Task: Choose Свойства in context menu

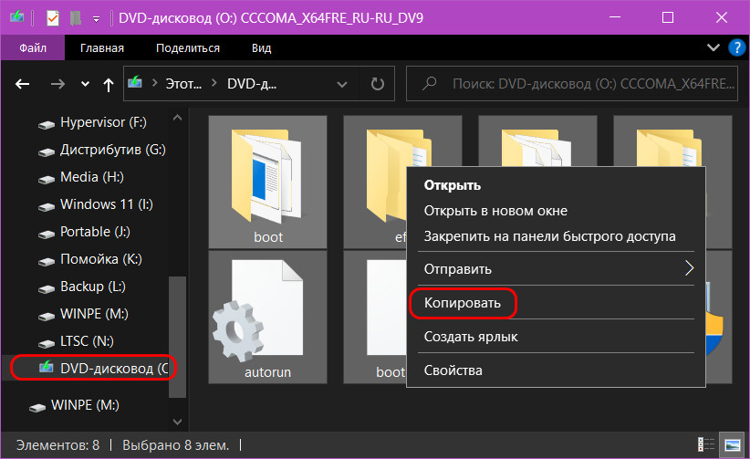Action: click(x=453, y=370)
